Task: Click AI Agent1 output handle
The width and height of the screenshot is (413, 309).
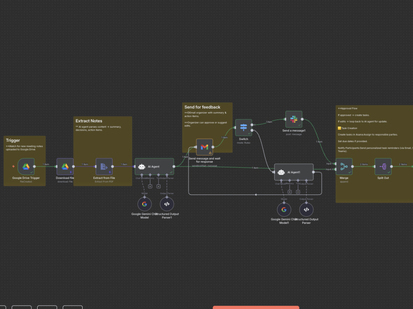Action: point(313,172)
